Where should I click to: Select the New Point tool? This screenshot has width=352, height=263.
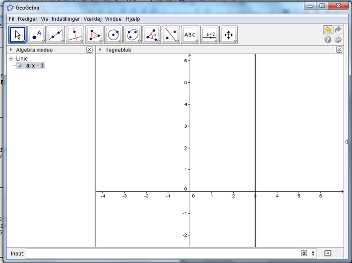coord(37,35)
